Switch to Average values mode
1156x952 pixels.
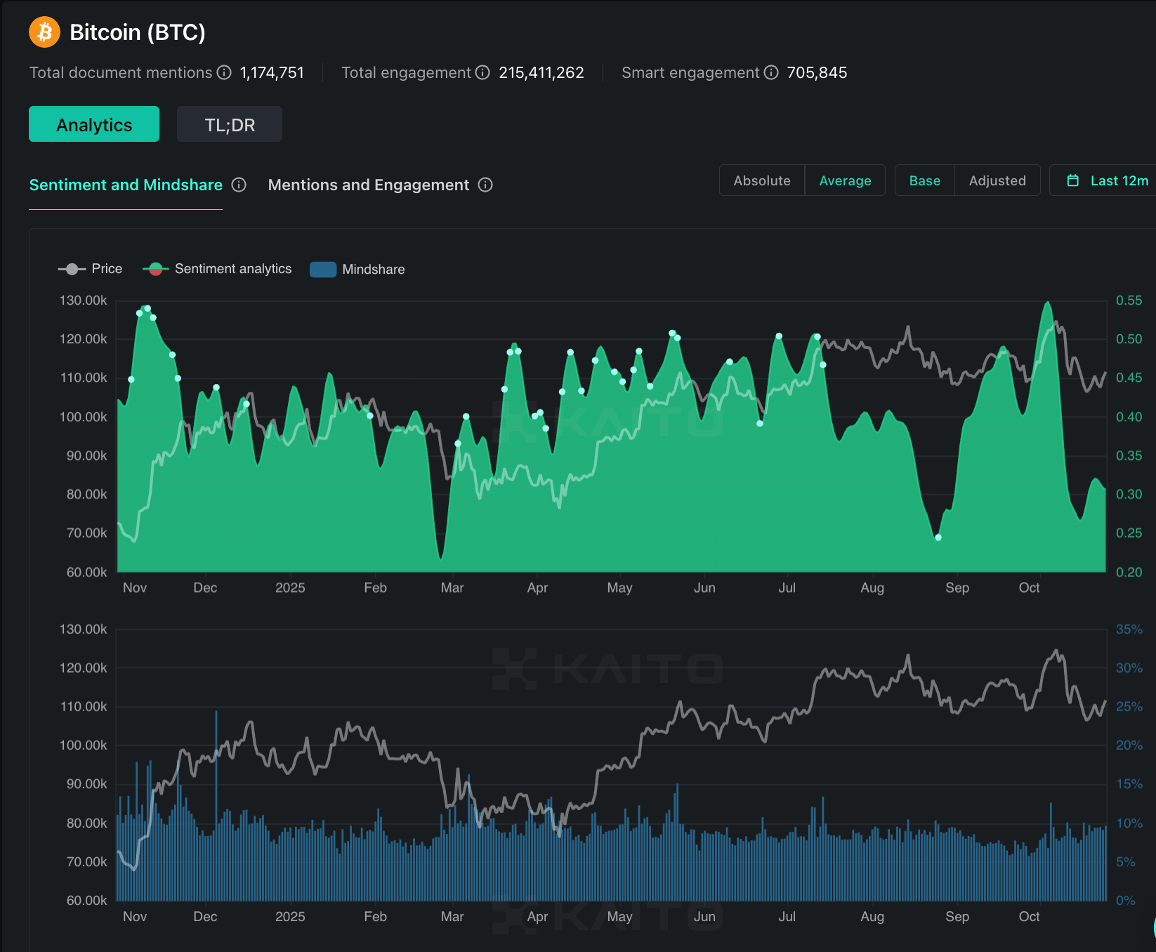coord(845,180)
